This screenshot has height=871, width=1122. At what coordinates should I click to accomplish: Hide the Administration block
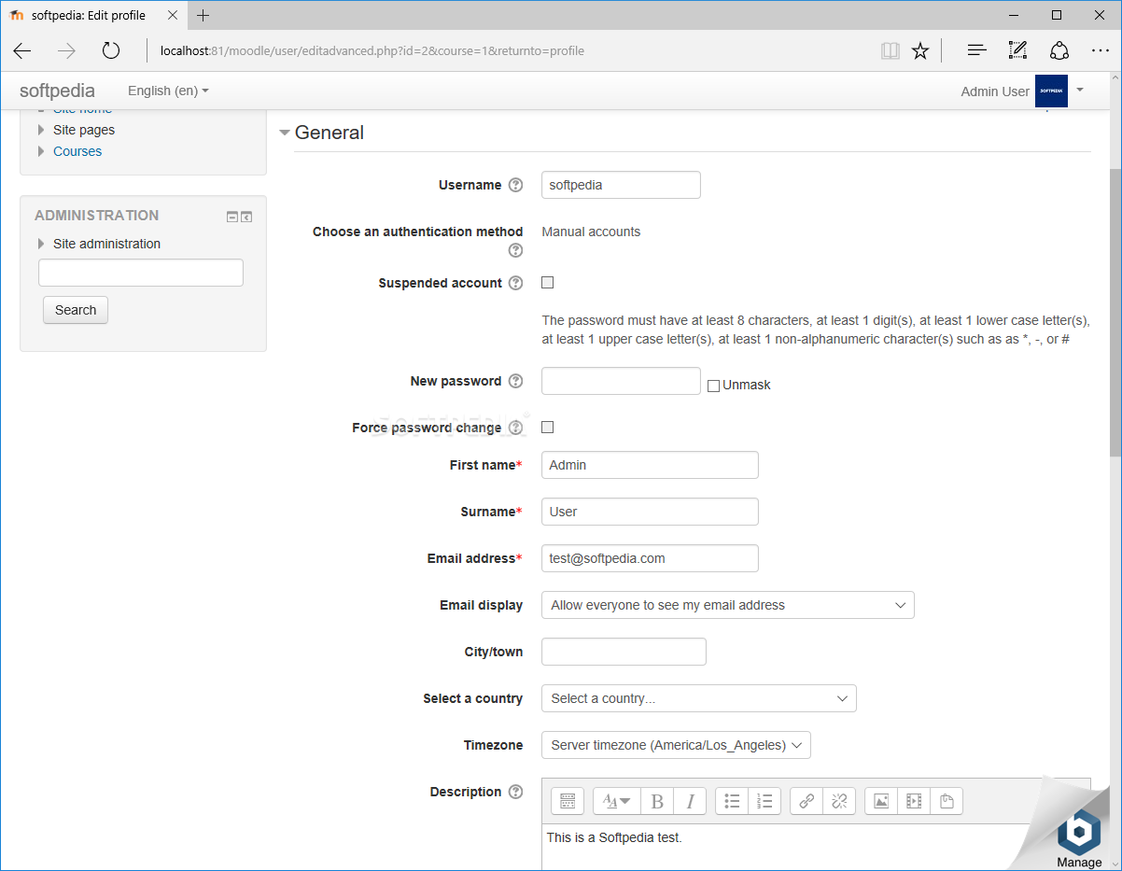[x=232, y=217]
